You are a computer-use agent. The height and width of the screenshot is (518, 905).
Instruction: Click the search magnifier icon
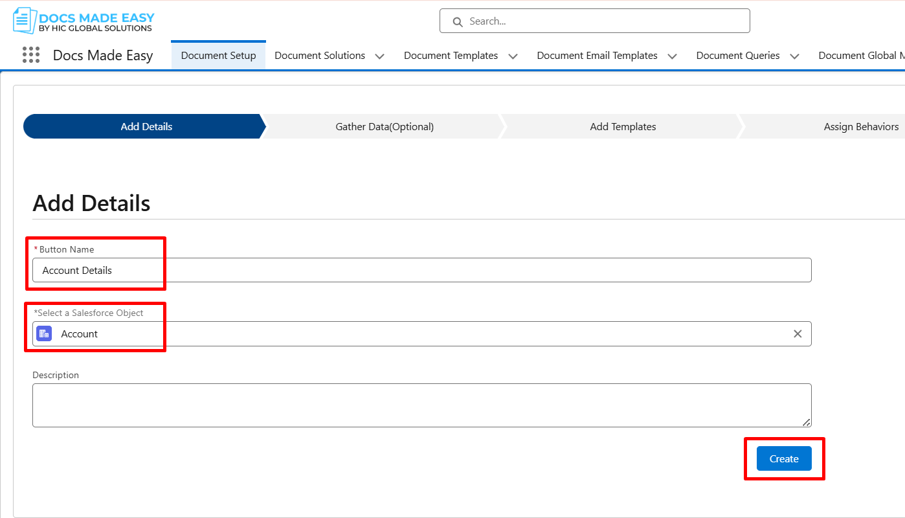coord(458,21)
